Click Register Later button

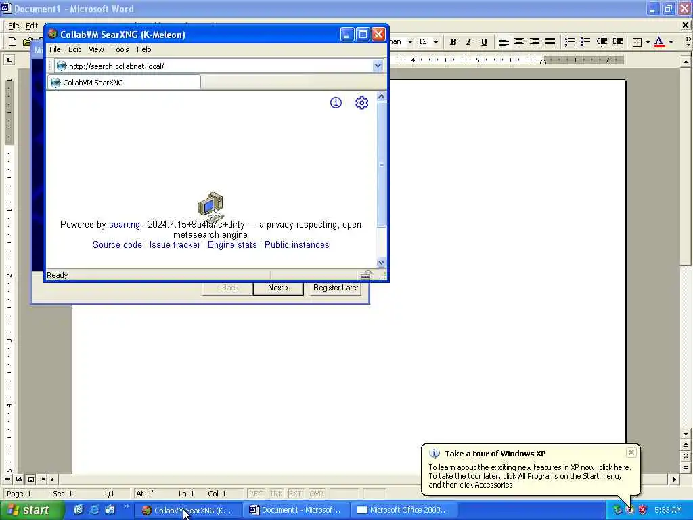click(336, 288)
